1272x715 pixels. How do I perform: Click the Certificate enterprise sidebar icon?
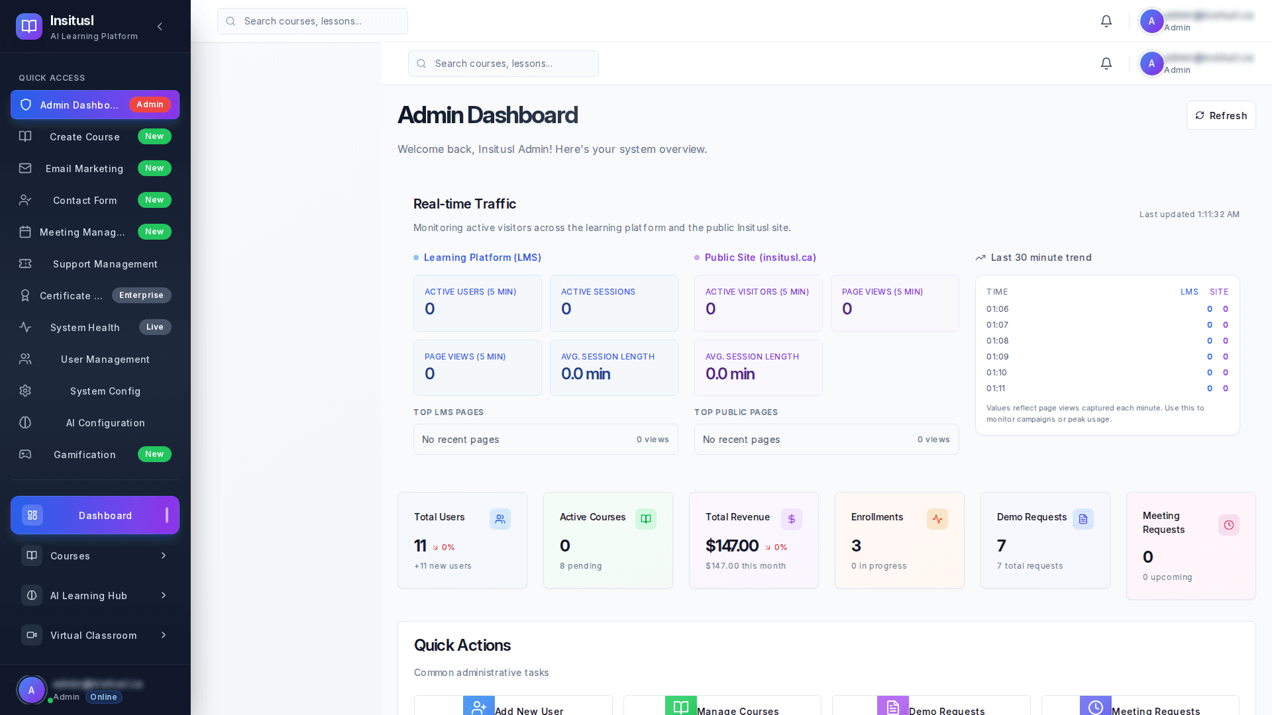point(25,295)
